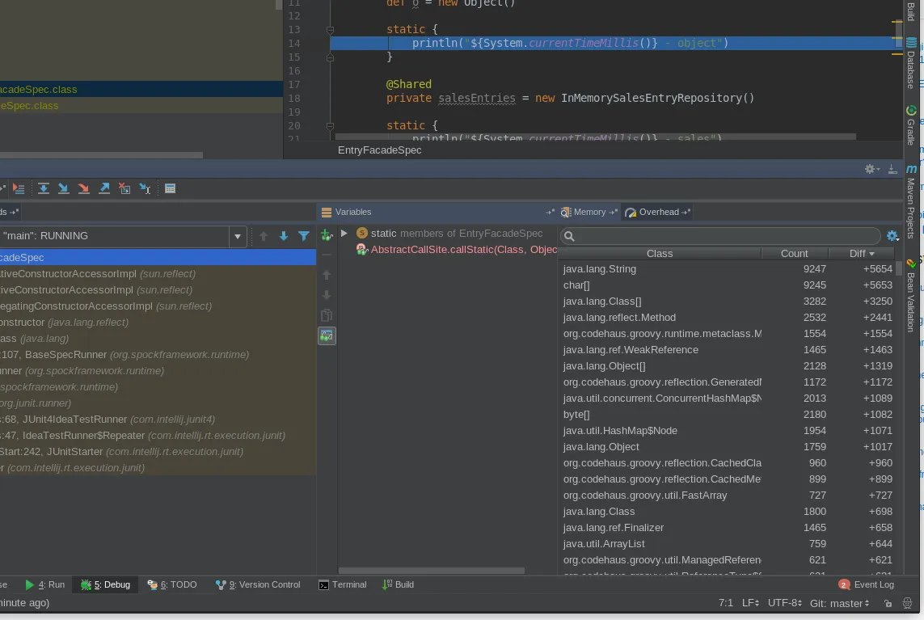This screenshot has width=924, height=620.
Task: Click the Step Into debugger icon
Action: [64, 188]
